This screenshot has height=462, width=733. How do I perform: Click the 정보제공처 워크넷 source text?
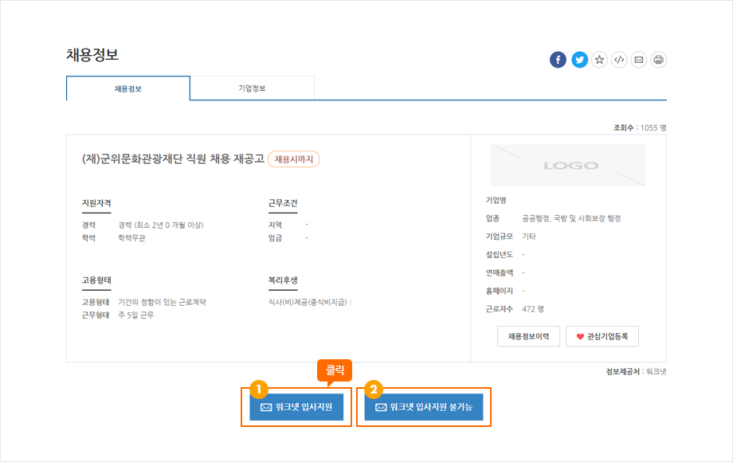click(x=636, y=372)
